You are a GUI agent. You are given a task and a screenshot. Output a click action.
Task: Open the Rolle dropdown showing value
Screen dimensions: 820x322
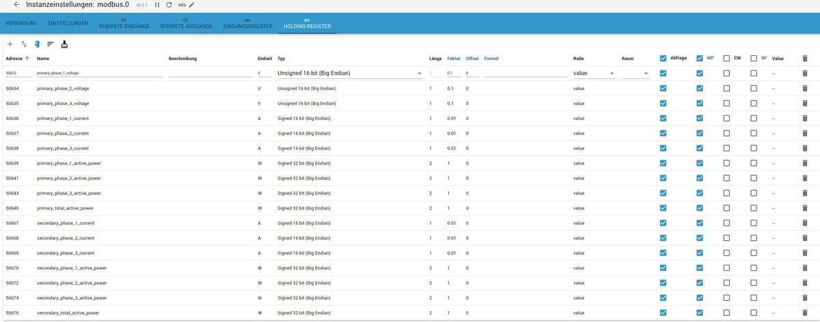594,72
